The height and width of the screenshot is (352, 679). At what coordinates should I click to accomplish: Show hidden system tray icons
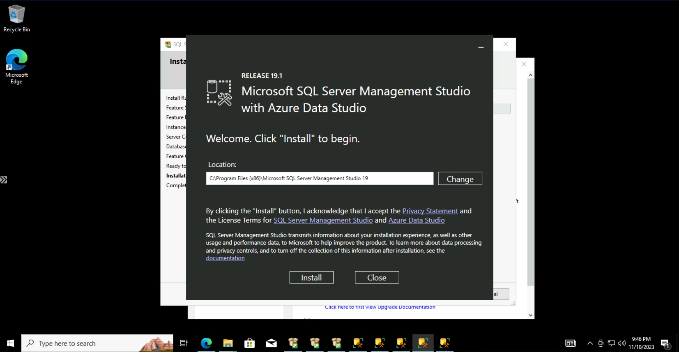(x=590, y=343)
